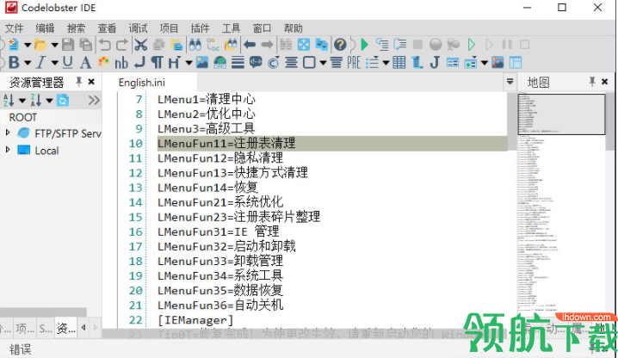This screenshot has height=358, width=618.
Task: Insert image with picture icon
Action: 202,62
